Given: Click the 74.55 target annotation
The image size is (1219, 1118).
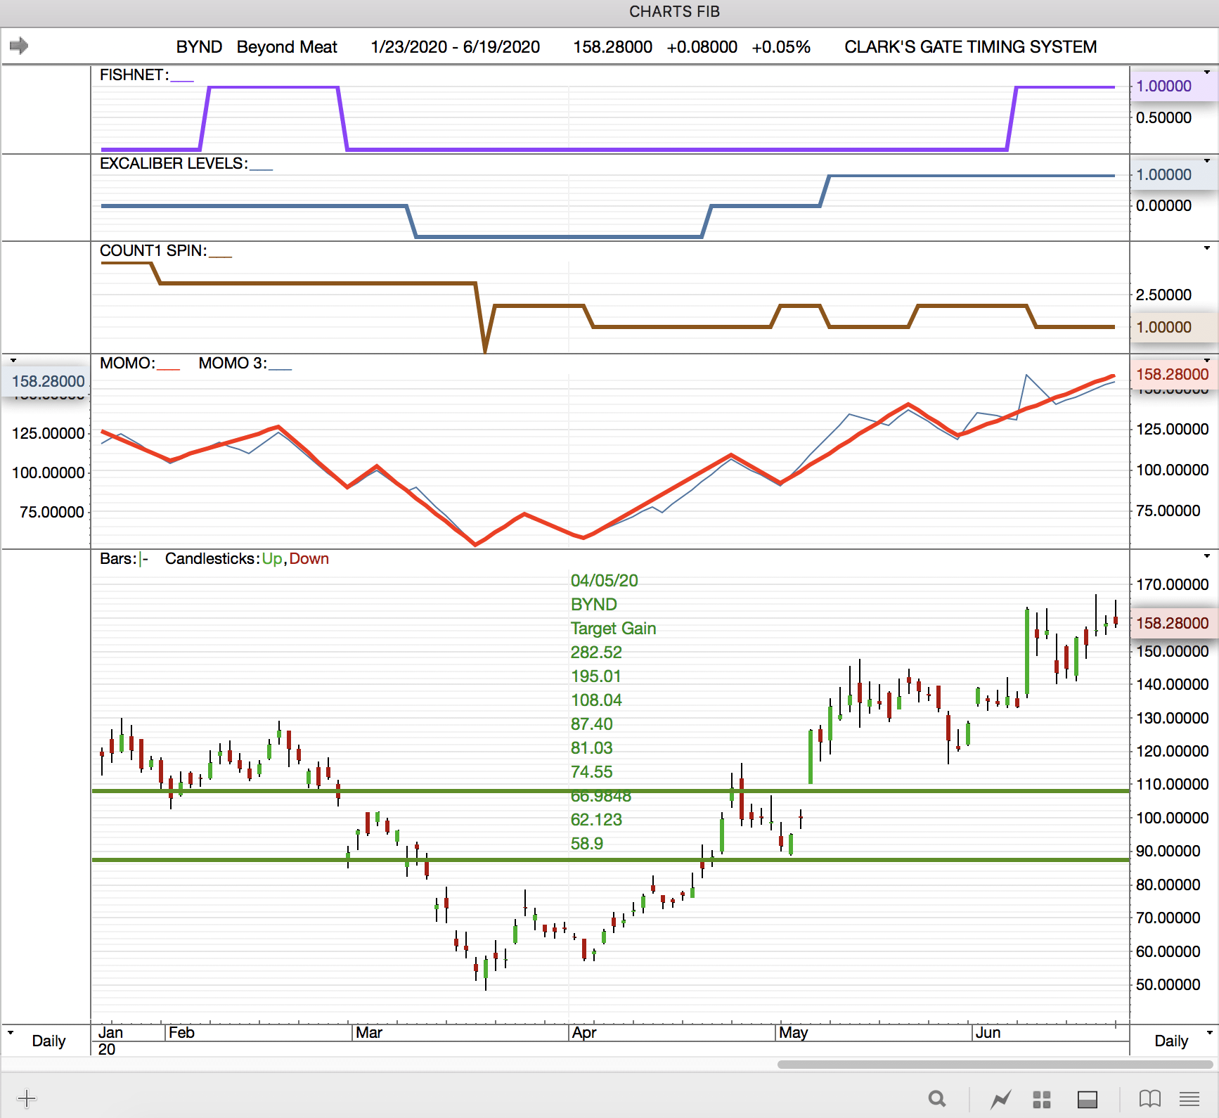Looking at the screenshot, I should coord(592,772).
